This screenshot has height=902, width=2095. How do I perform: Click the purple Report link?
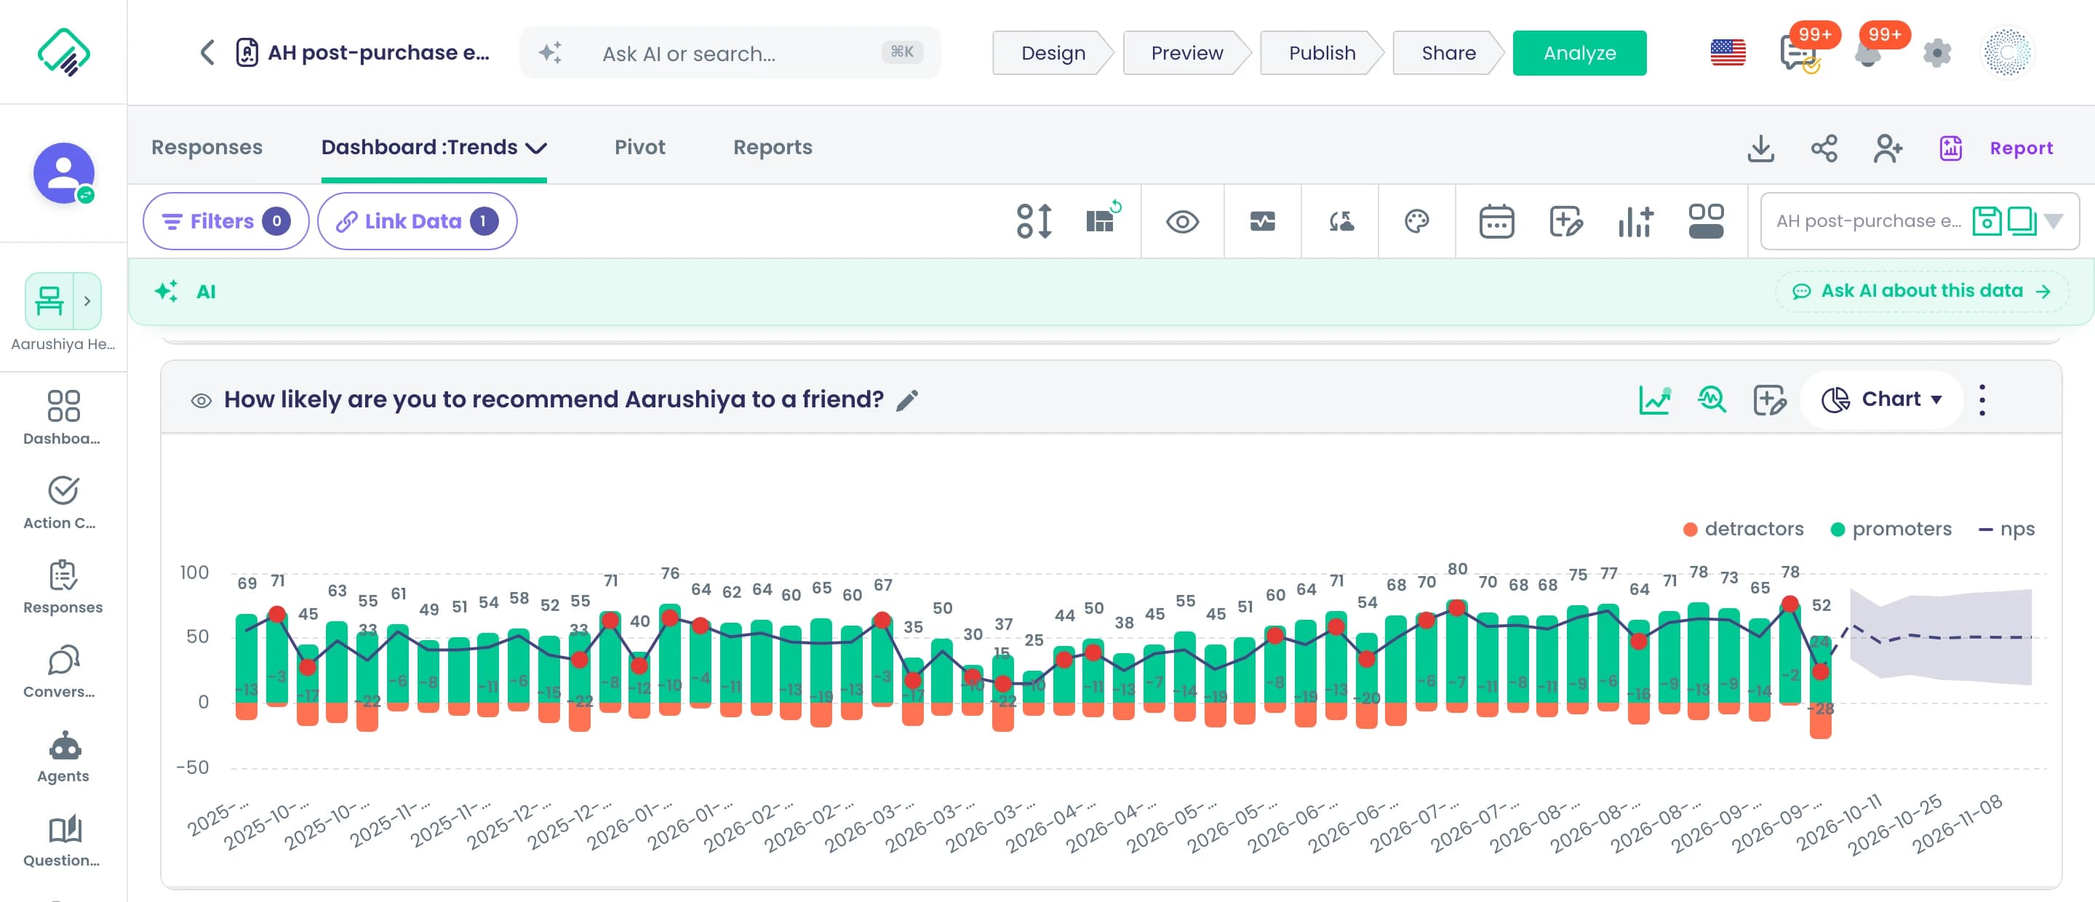tap(2020, 148)
